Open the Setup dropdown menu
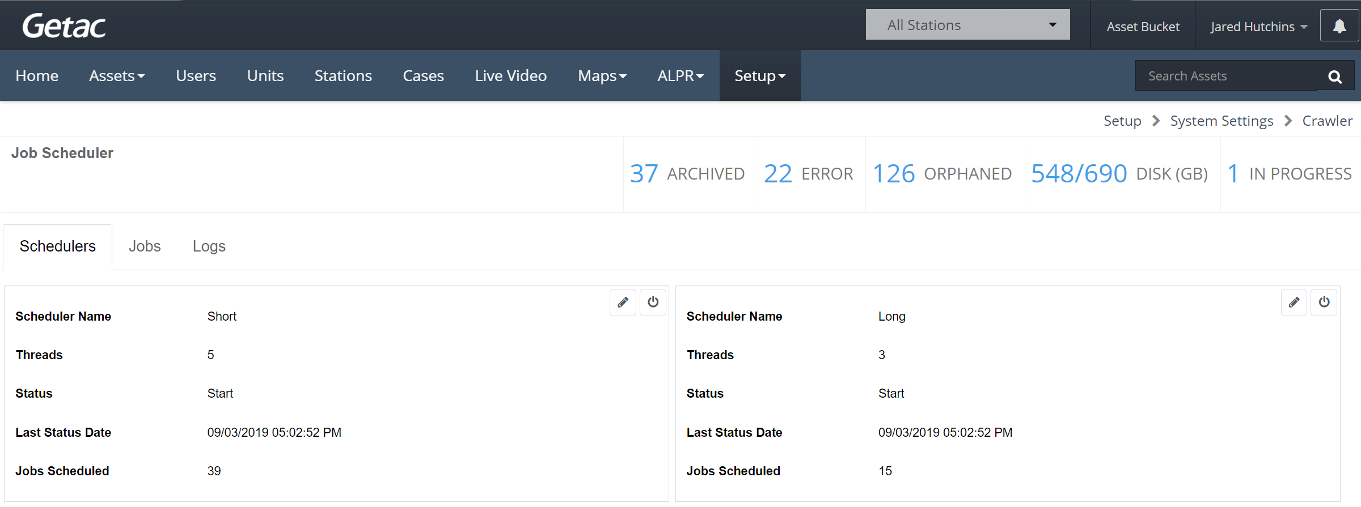 760,76
